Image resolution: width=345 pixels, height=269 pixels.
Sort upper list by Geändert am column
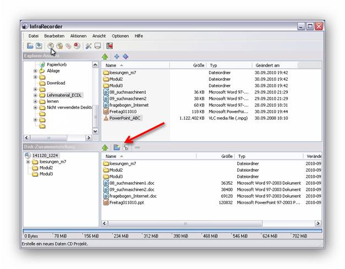(x=275, y=65)
